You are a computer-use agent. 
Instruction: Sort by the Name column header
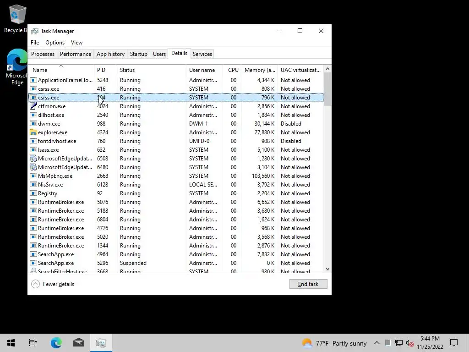[x=61, y=70]
